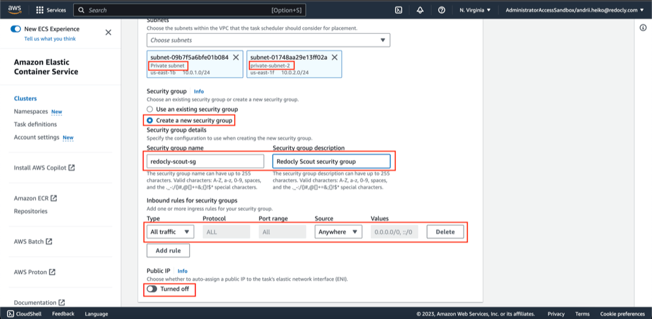Screen dimensions: 652x319
Task: Go to Clusters in the sidebar
Action: pyautogui.click(x=25, y=98)
